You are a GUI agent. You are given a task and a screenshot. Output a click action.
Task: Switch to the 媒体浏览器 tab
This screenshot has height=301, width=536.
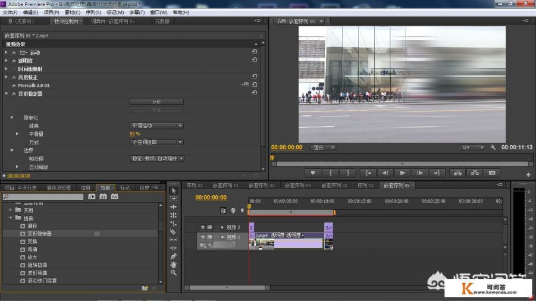click(x=58, y=187)
